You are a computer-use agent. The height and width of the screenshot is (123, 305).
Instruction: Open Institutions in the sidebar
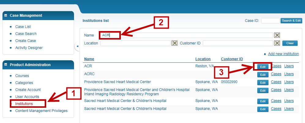pos(24,104)
